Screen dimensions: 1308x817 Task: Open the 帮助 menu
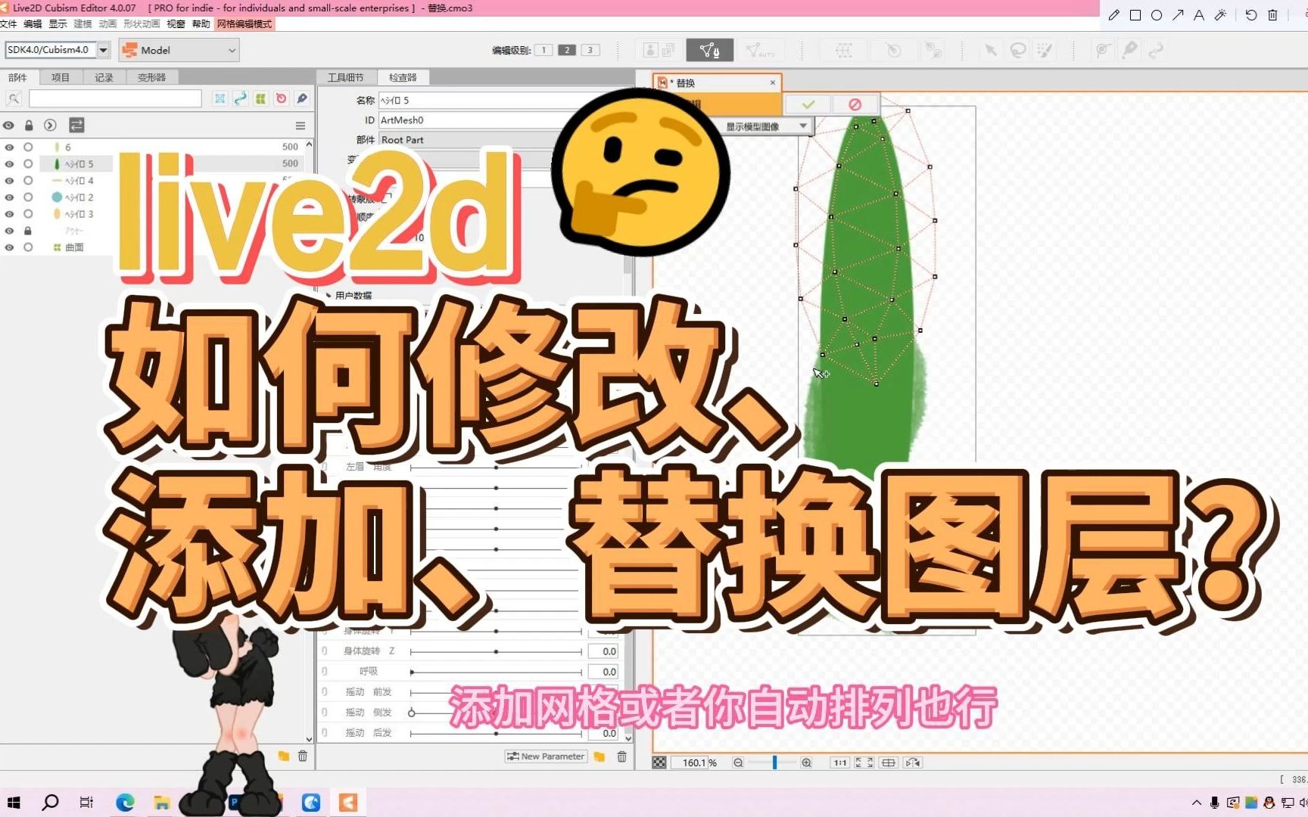[x=201, y=24]
